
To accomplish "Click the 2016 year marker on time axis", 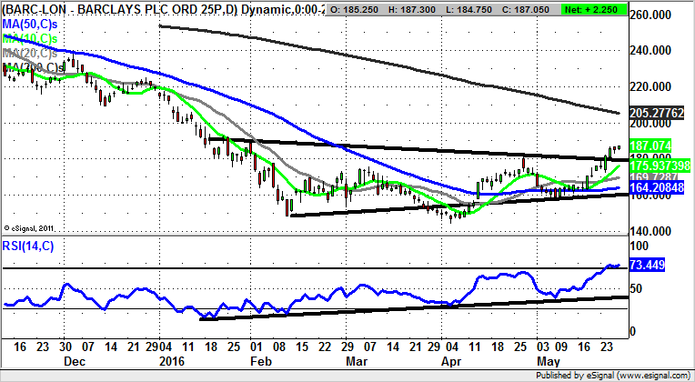I will (169, 360).
